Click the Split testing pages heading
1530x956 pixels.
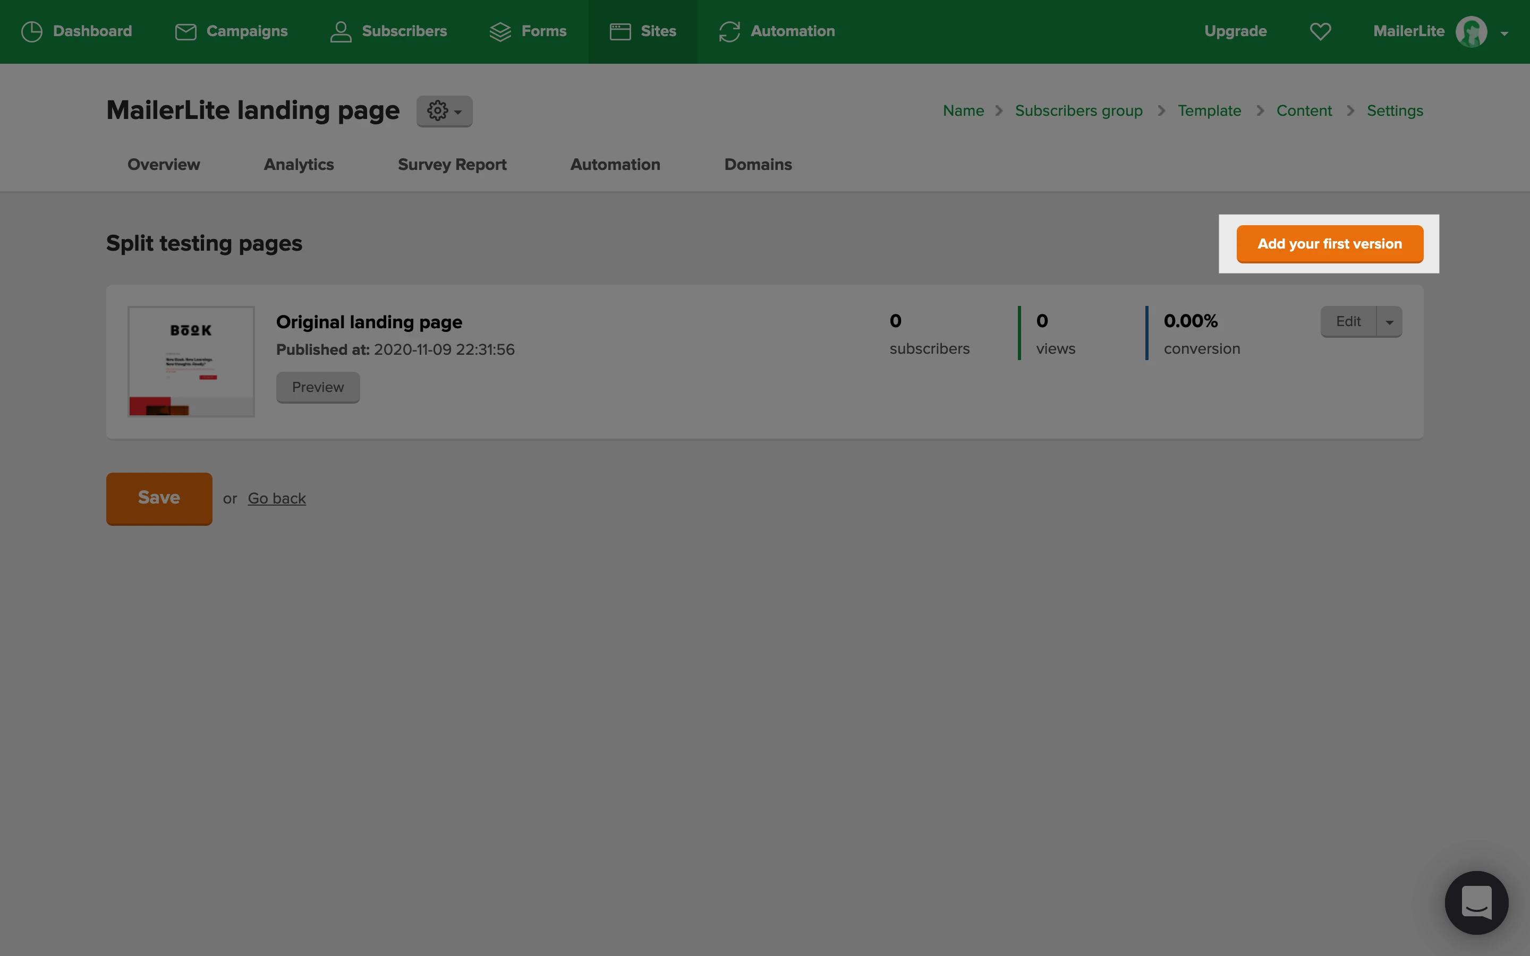pos(204,243)
